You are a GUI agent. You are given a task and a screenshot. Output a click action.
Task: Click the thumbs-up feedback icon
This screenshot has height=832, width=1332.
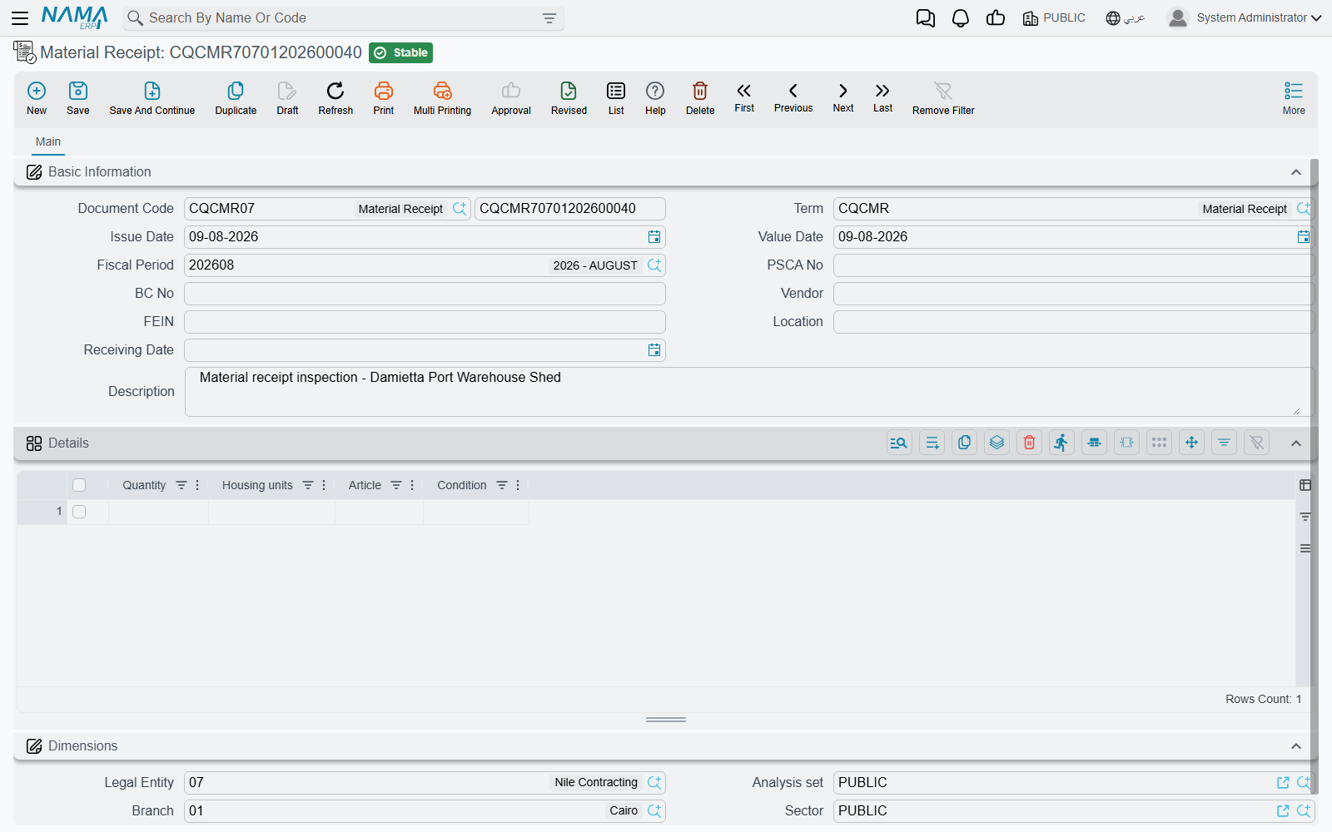(x=996, y=18)
